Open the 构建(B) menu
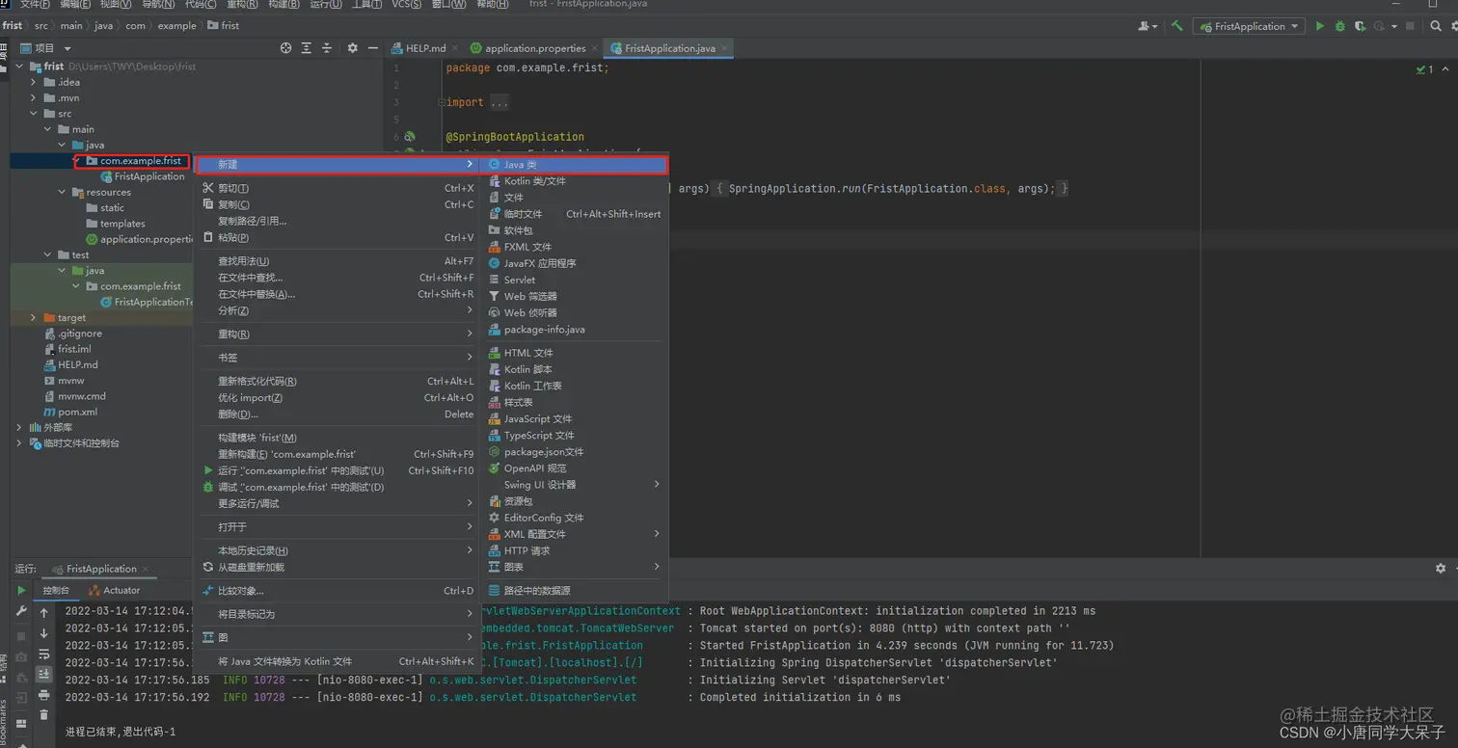This screenshot has height=748, width=1458. [x=283, y=5]
